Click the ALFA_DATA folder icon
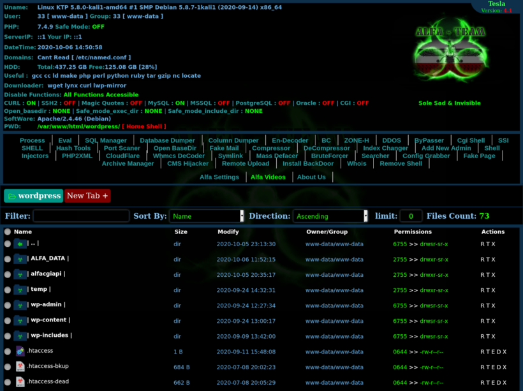The image size is (523, 391). coord(20,259)
